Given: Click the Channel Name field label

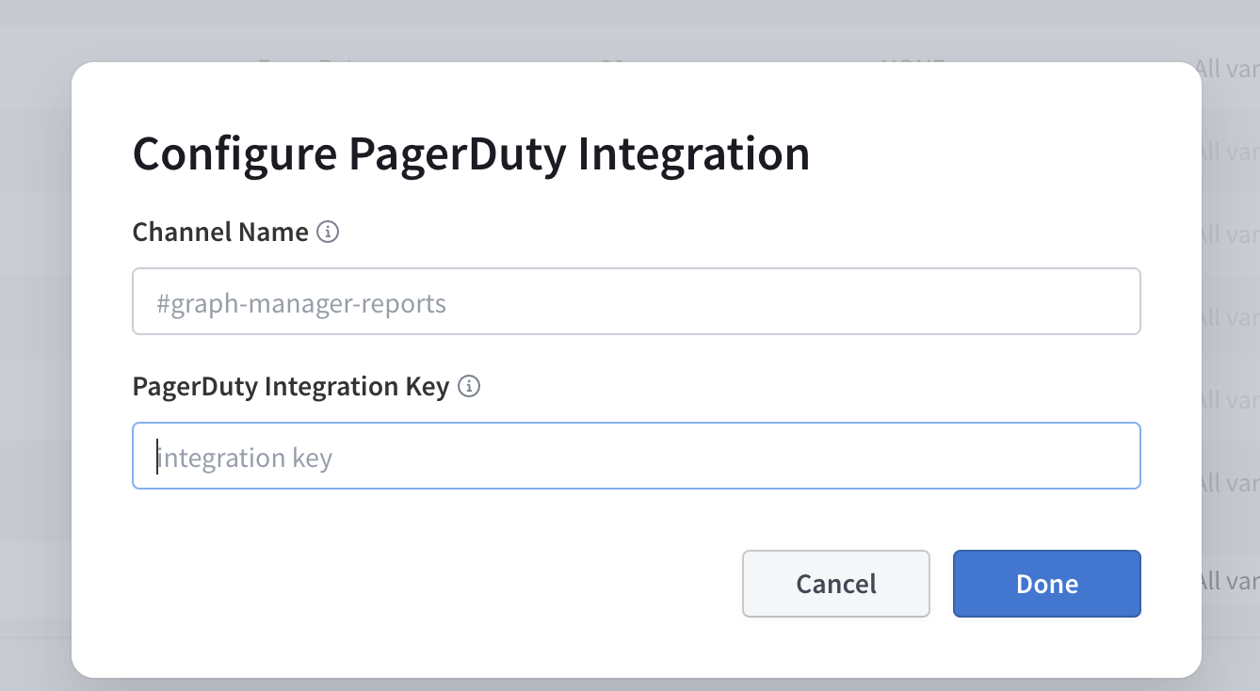Looking at the screenshot, I should (x=219, y=232).
